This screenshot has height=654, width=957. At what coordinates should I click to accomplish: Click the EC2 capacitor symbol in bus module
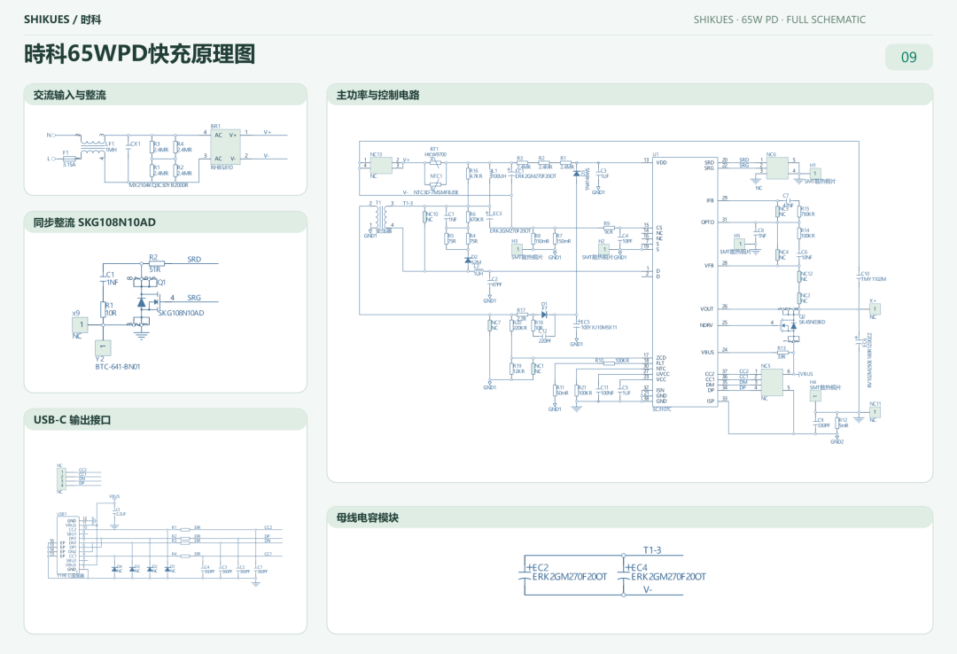pos(525,574)
